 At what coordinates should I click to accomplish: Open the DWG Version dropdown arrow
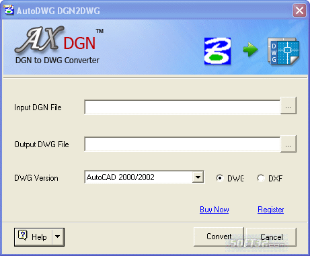198,177
